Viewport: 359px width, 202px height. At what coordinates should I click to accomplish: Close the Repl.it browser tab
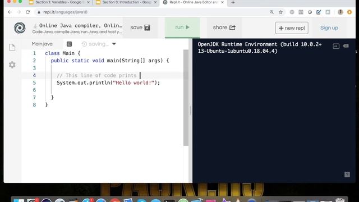tap(222, 2)
